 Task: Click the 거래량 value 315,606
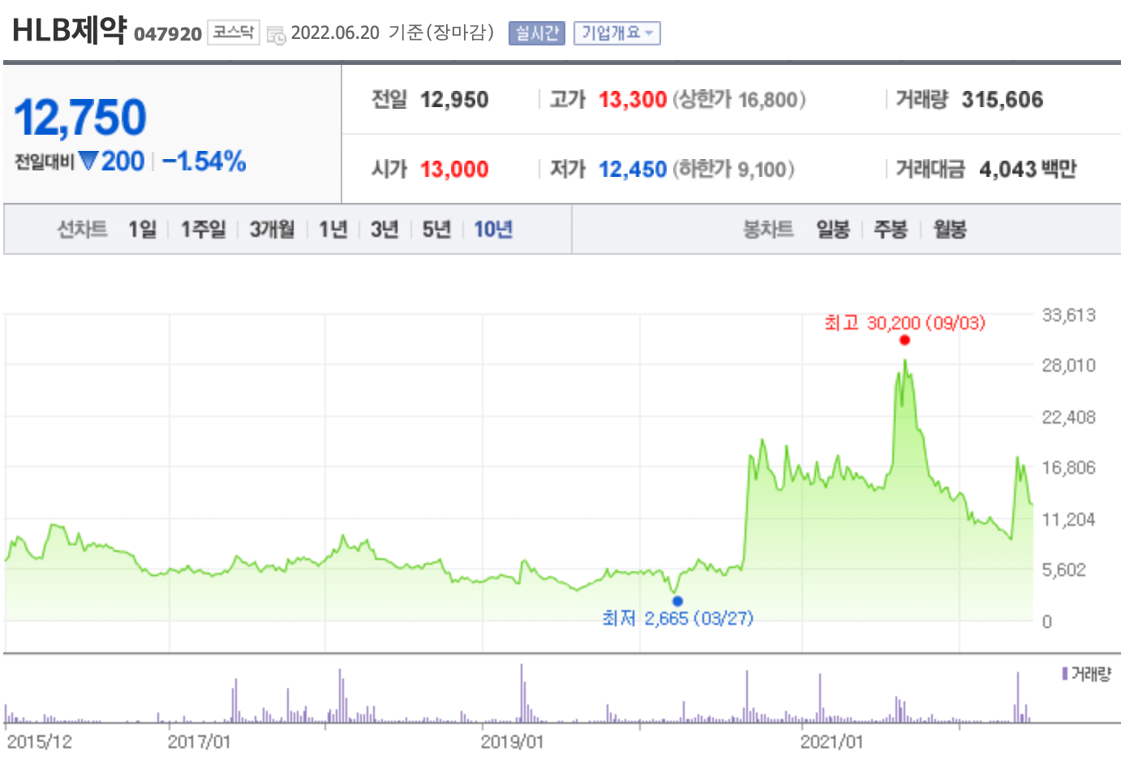(x=1003, y=100)
